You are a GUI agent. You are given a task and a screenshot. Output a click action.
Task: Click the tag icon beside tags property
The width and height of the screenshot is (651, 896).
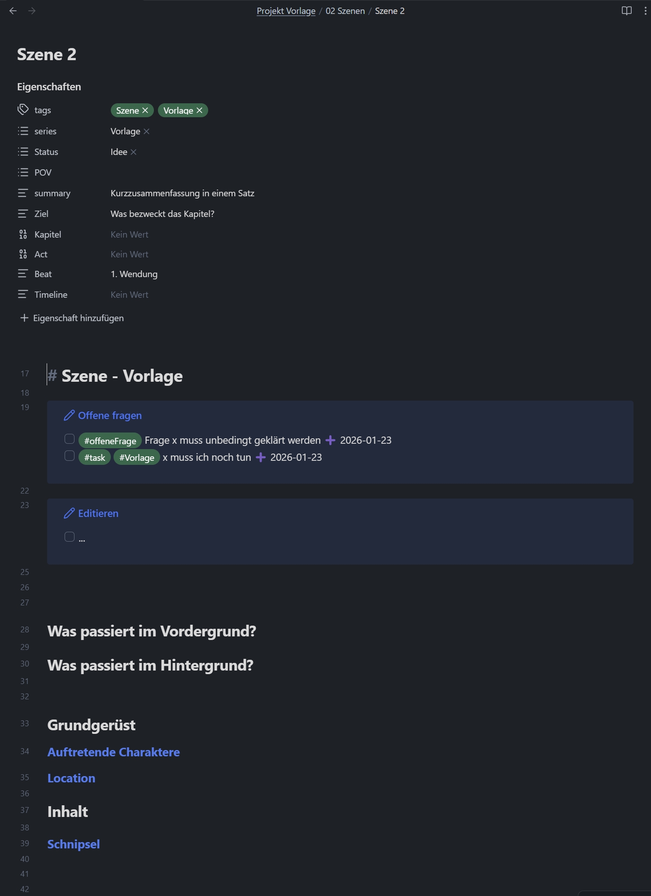click(23, 109)
